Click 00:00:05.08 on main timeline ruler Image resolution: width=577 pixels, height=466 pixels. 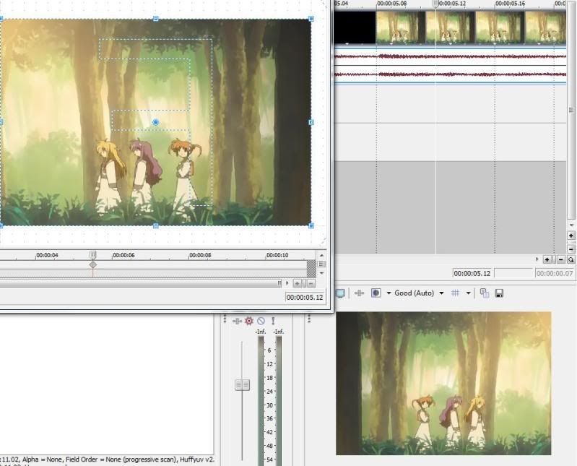[x=391, y=4]
